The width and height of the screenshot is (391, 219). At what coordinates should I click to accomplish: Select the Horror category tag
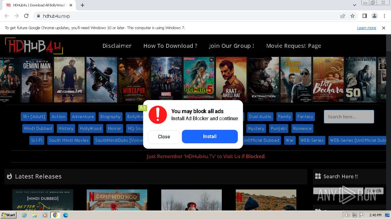pyautogui.click(x=115, y=128)
